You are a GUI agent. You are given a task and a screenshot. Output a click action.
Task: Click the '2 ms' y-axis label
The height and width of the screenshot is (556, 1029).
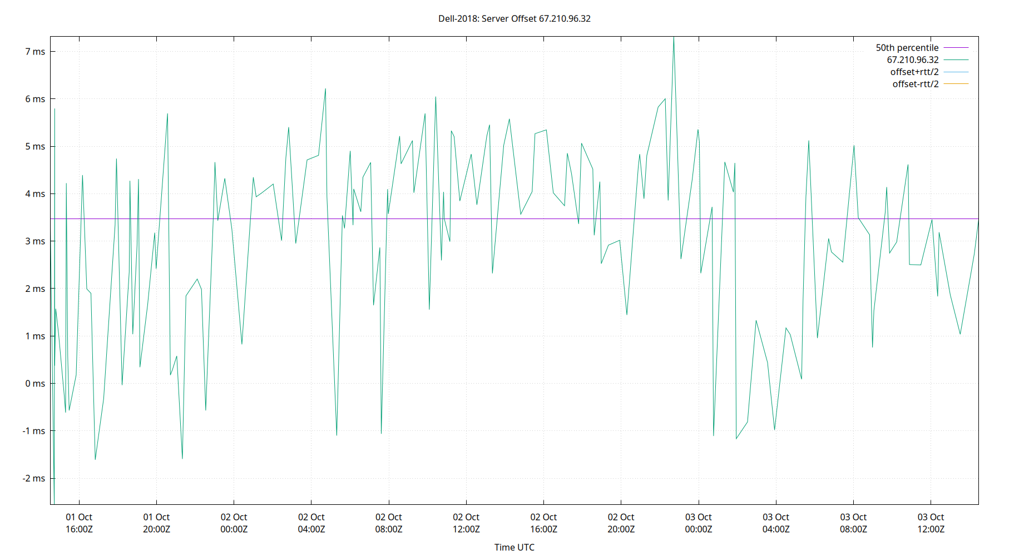point(35,289)
